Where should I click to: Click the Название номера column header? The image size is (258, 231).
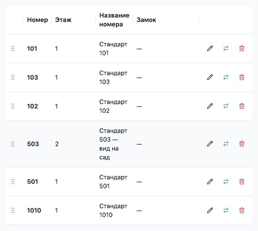114,20
